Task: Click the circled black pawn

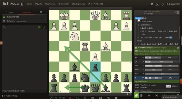Action: point(106,77)
